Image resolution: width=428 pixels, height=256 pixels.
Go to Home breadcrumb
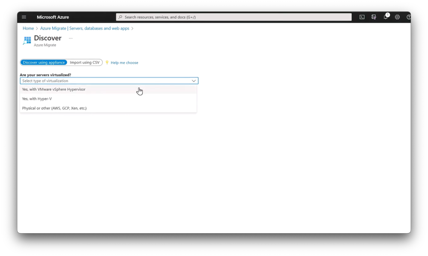28,28
